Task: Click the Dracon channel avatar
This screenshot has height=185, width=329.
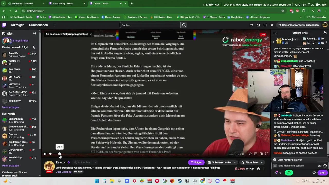Action: [x=49, y=166]
